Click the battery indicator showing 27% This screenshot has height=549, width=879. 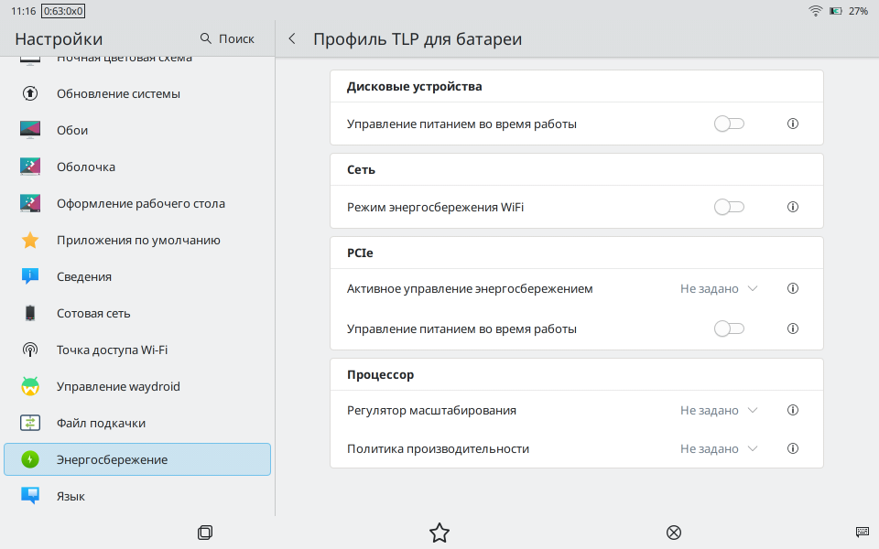849,11
